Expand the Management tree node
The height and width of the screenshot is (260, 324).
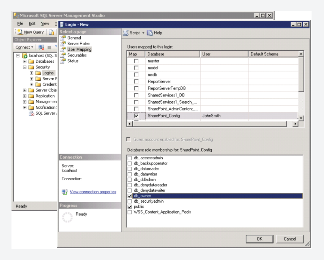pyautogui.click(x=25, y=102)
